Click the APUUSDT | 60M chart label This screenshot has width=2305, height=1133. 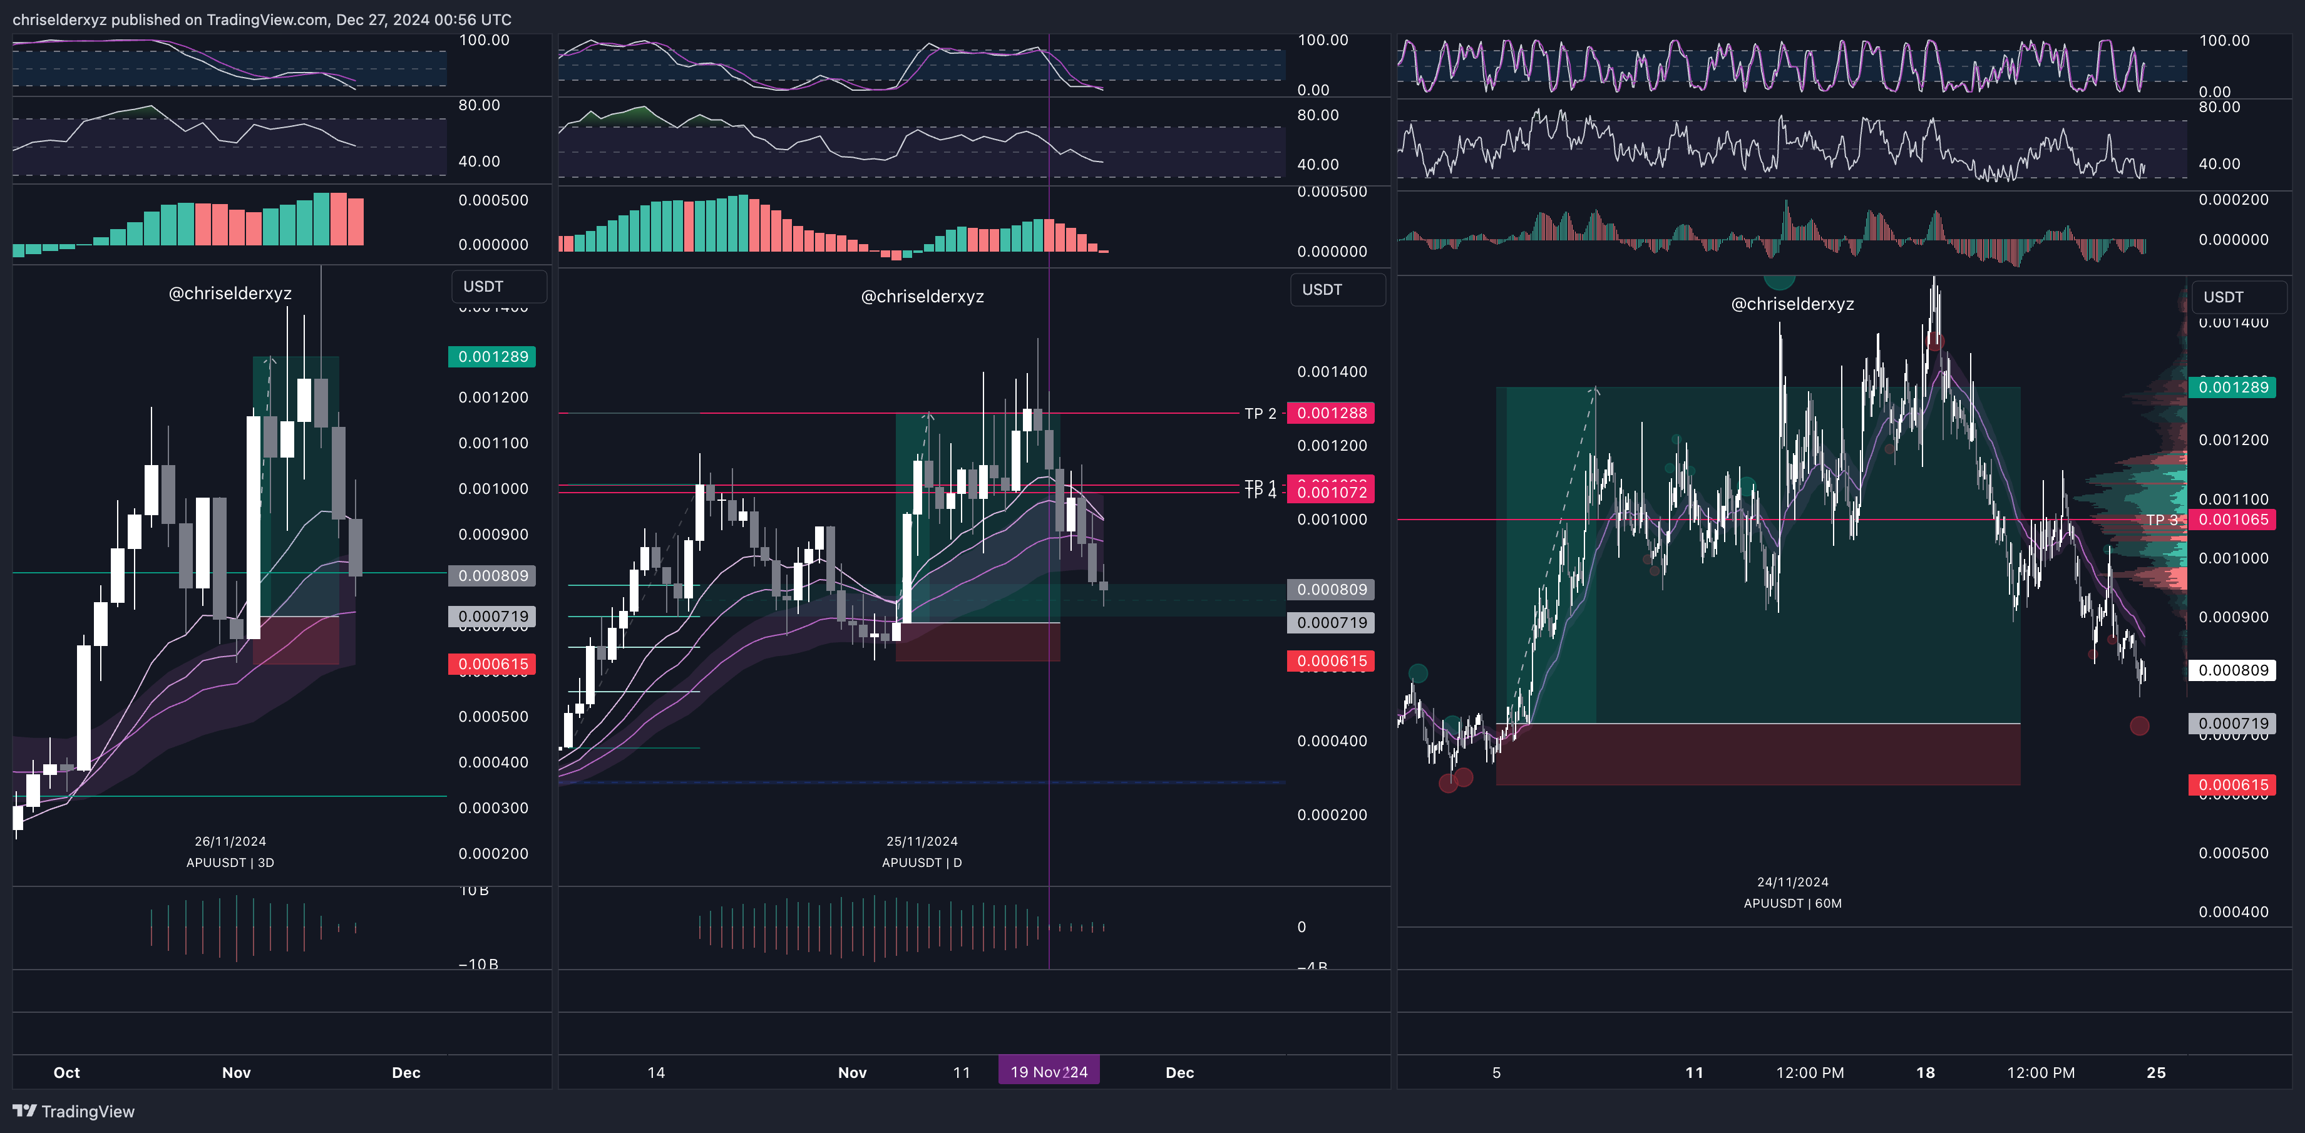[x=1792, y=903]
